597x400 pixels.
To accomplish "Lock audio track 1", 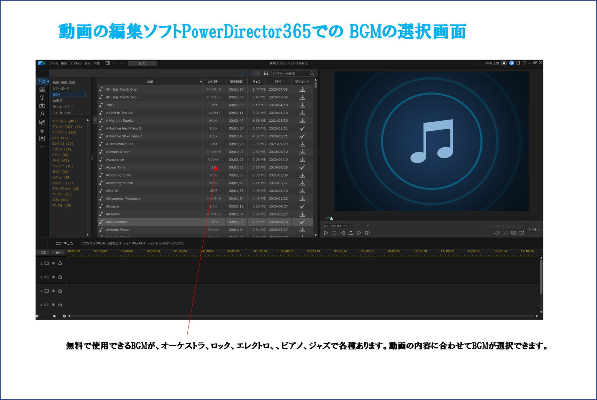I will 60,277.
